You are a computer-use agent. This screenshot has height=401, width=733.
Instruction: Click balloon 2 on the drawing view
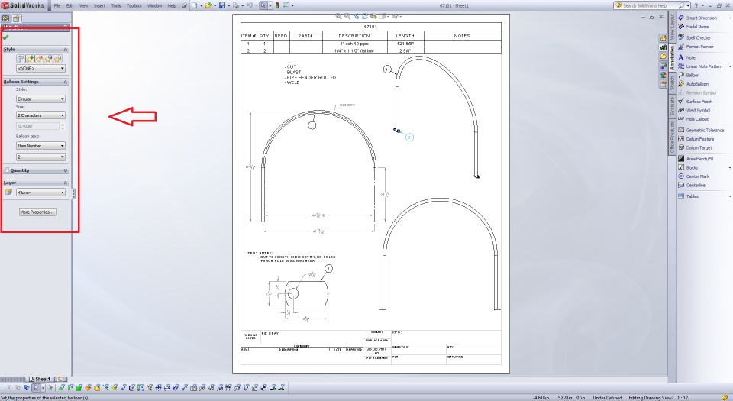point(409,137)
